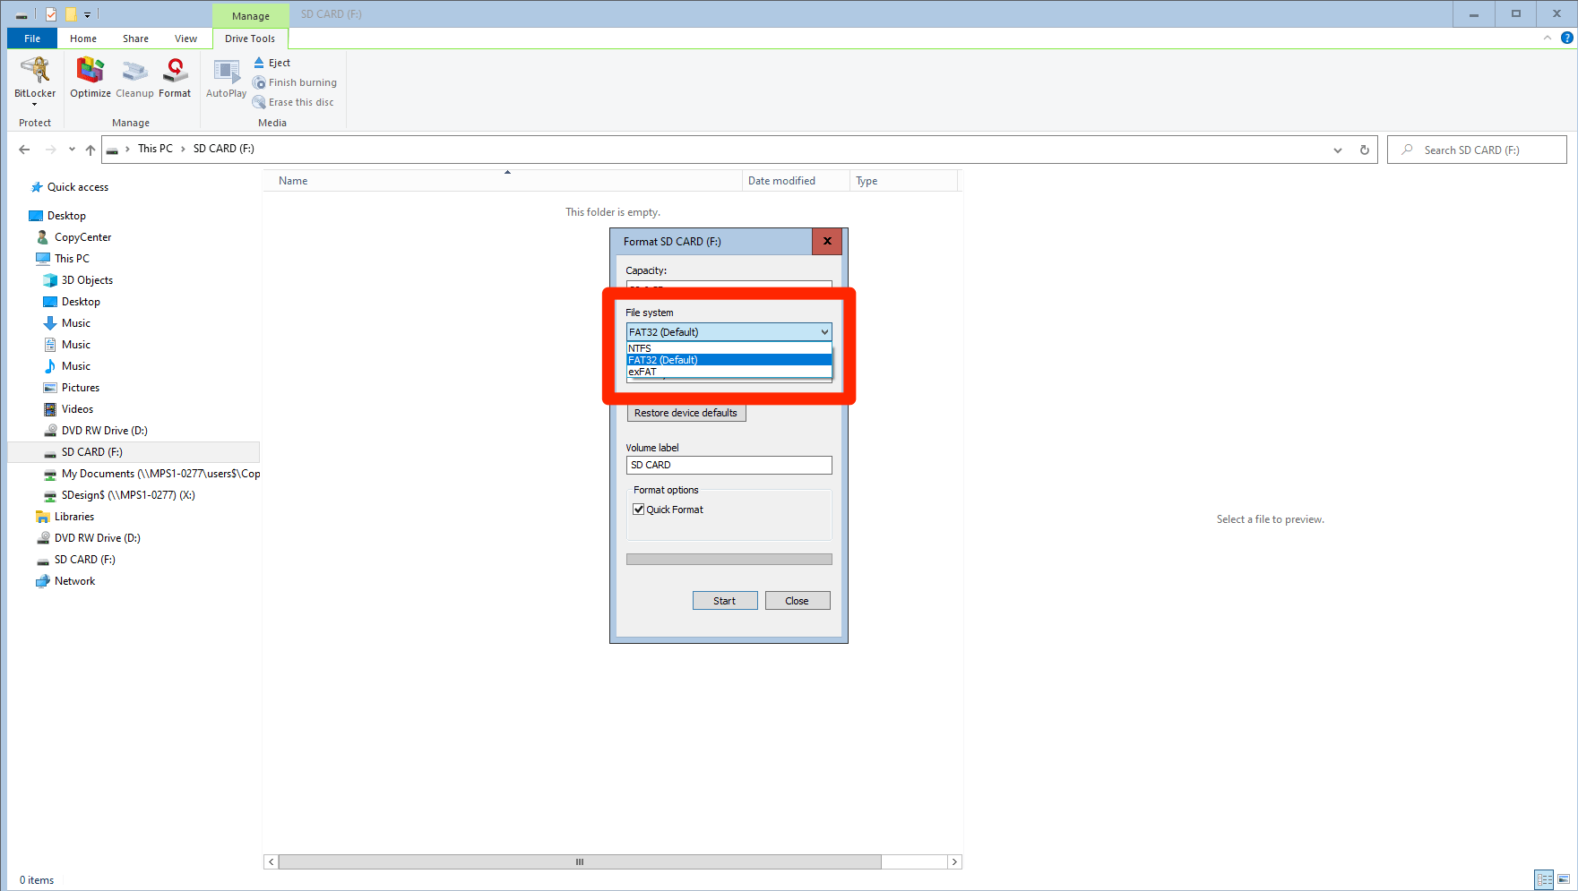Open the File menu
1578x891 pixels.
click(31, 39)
